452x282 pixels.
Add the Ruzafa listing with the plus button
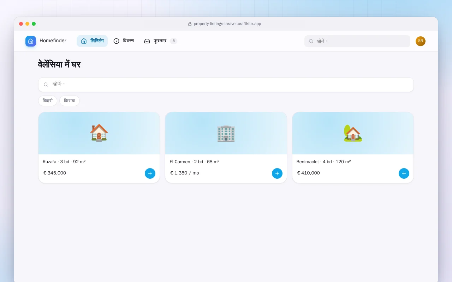click(150, 173)
